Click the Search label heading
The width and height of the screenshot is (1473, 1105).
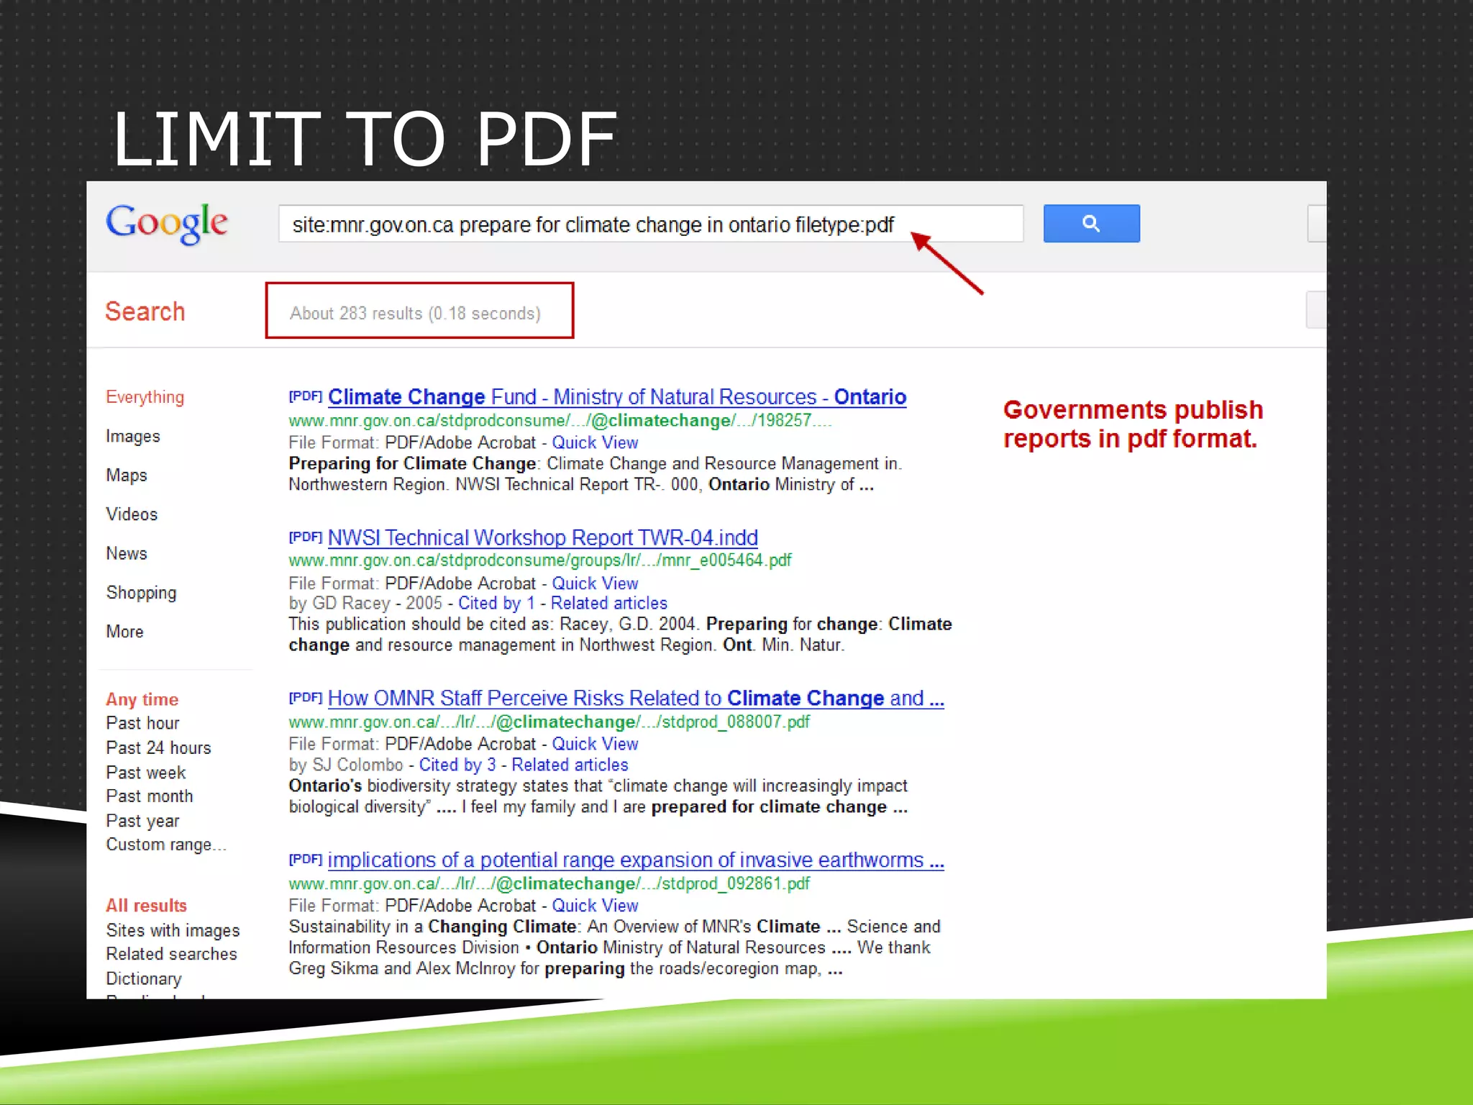coord(145,312)
